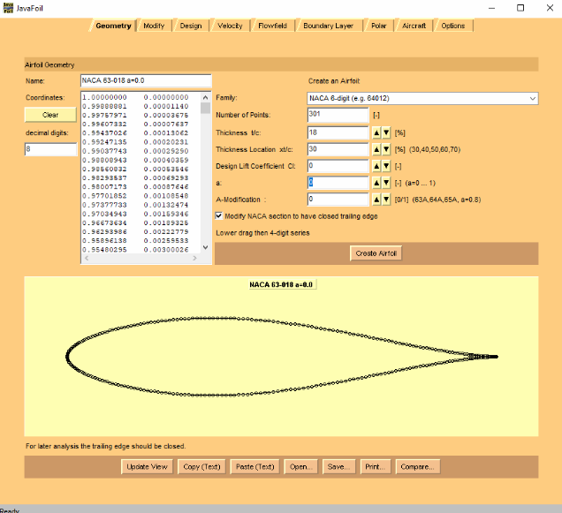
Task: Click the Thickness t/c increase arrow
Action: 375,132
